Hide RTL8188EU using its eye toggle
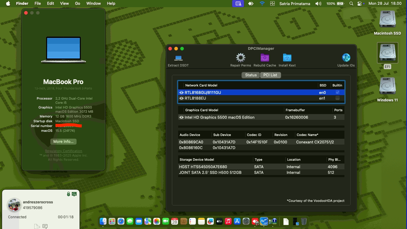This screenshot has height=229, width=407. point(181,98)
